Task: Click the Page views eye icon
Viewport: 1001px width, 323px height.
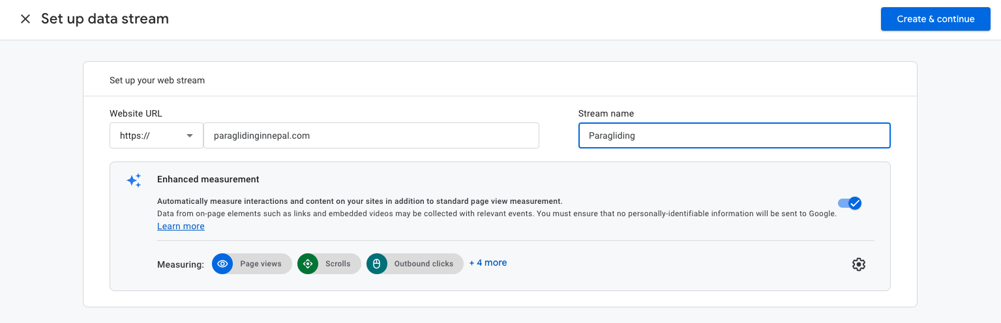Action: (x=222, y=264)
